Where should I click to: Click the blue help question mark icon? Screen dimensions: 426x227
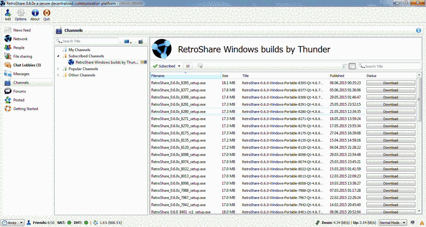(x=419, y=30)
